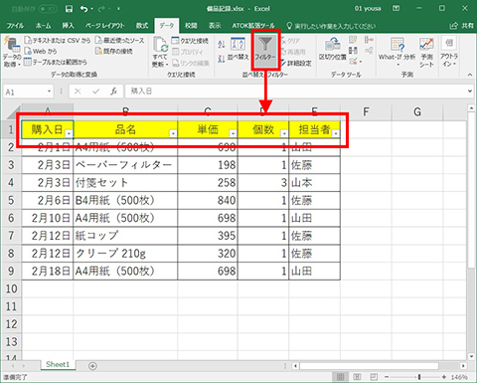Open filter dropdown for 担当者 column

pyautogui.click(x=336, y=133)
